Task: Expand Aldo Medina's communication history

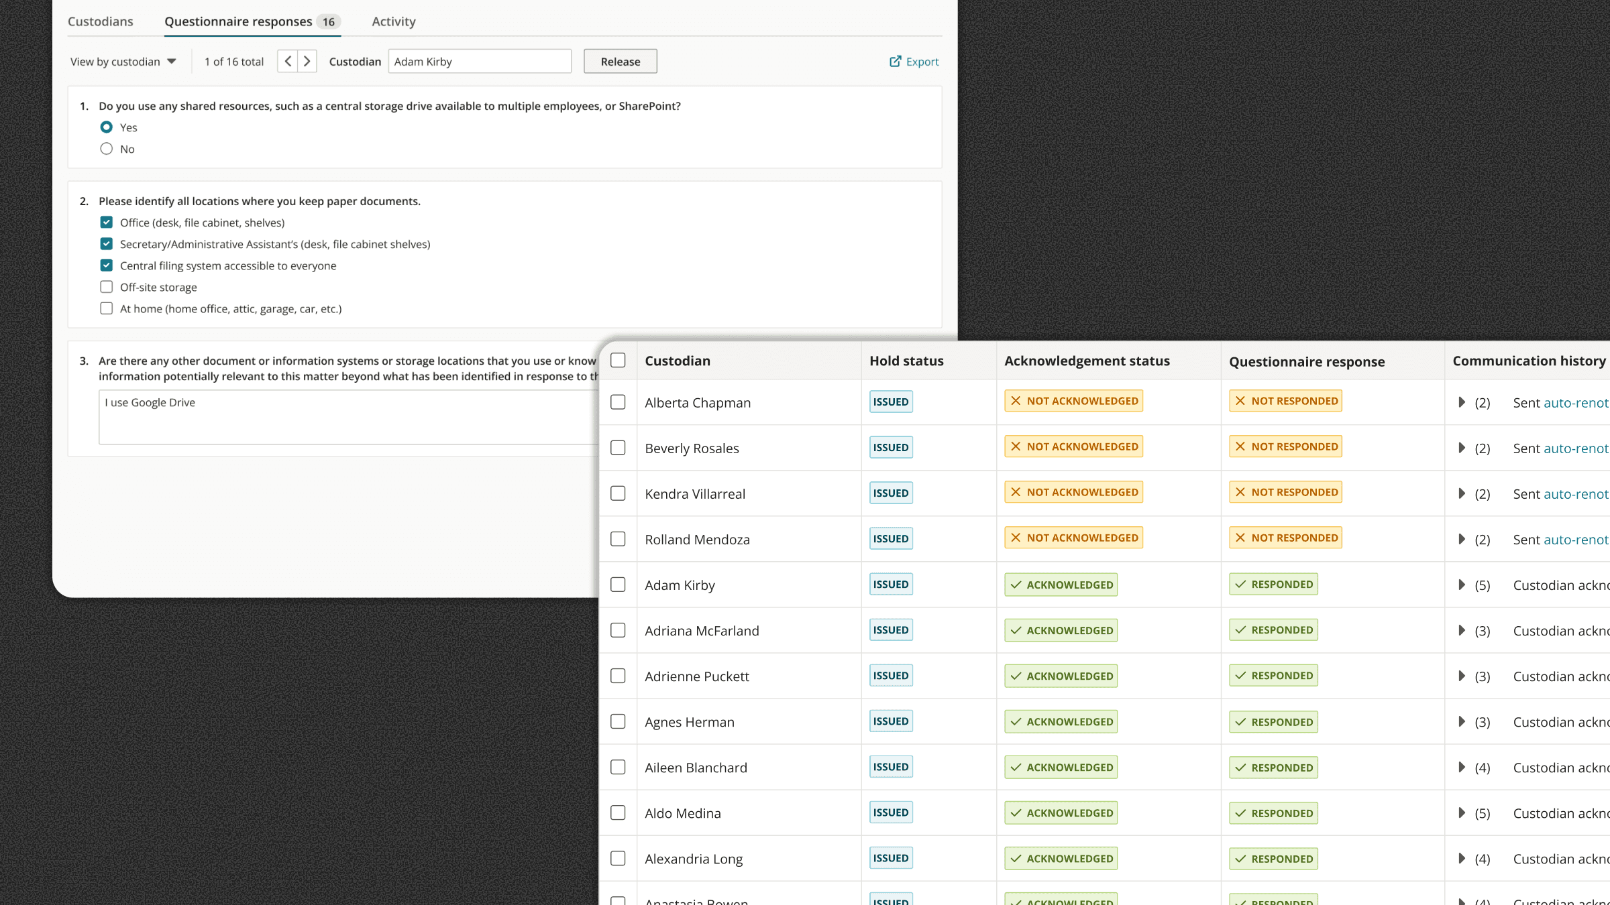Action: pos(1462,812)
